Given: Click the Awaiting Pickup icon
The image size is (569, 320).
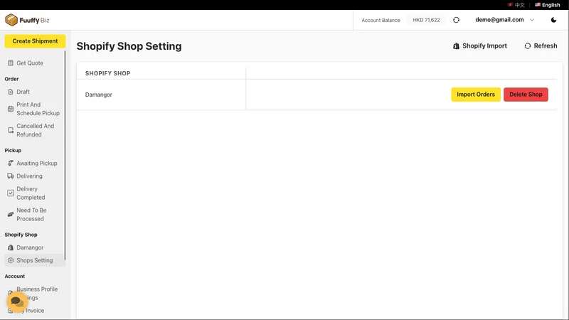Looking at the screenshot, I should [11, 164].
